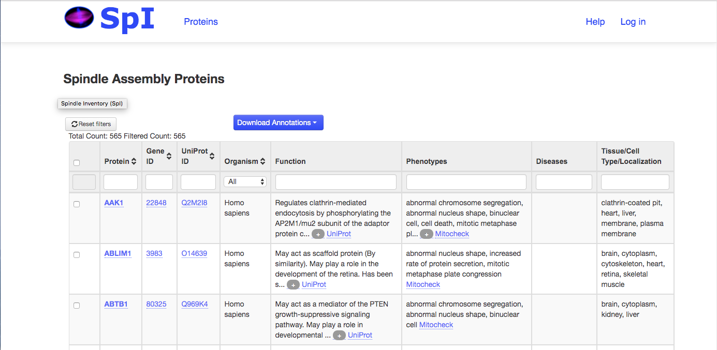Image resolution: width=717 pixels, height=350 pixels.
Task: Sort by Gene ID column arrows
Action: pos(169,156)
